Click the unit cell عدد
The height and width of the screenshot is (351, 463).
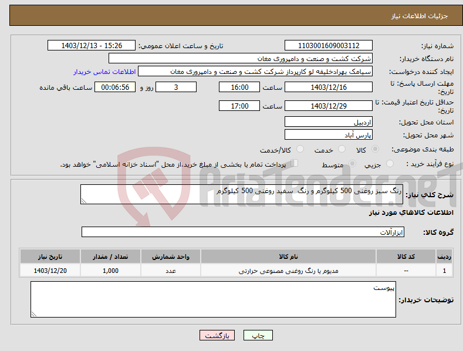171,271
